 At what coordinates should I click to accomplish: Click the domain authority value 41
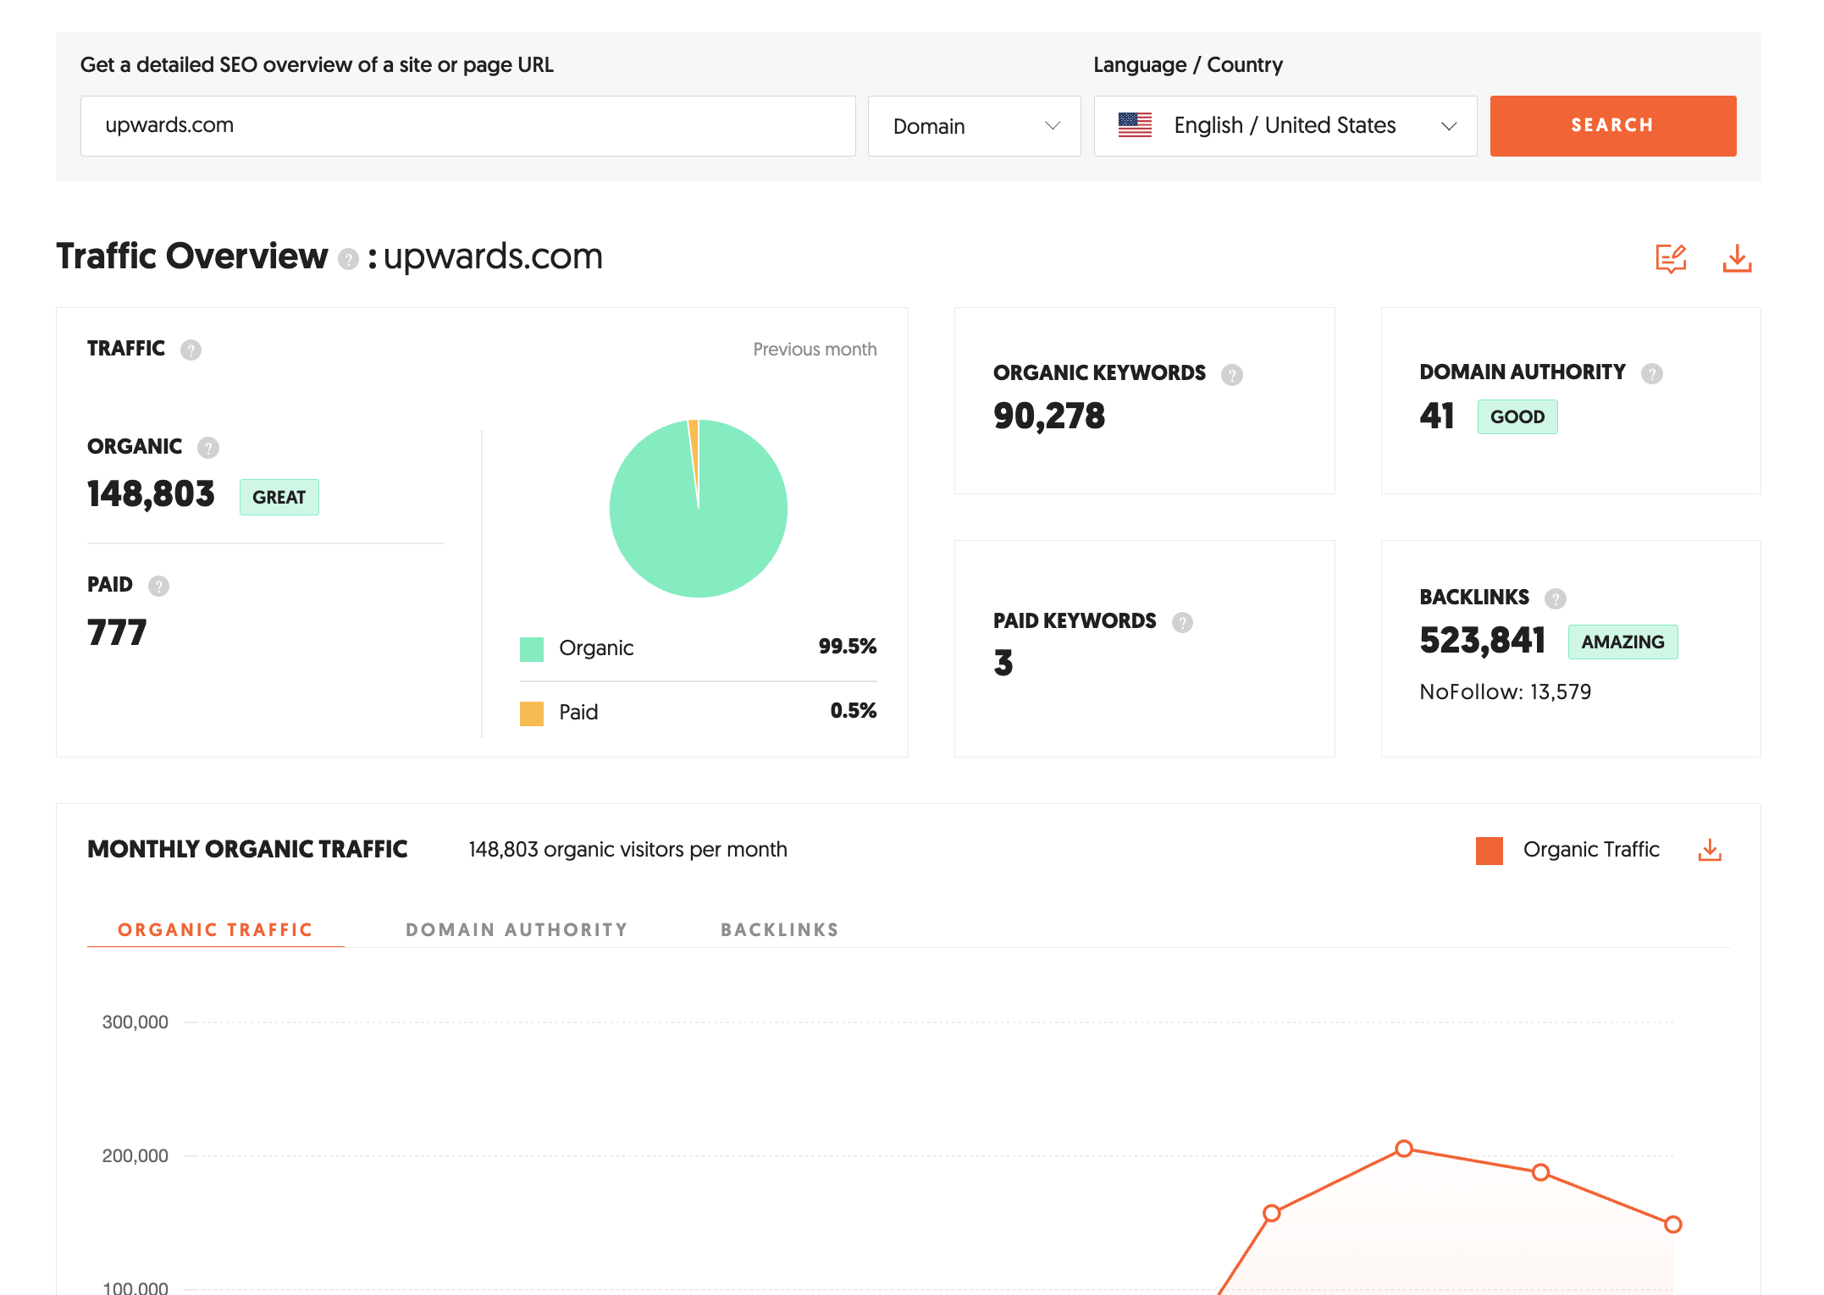point(1437,416)
